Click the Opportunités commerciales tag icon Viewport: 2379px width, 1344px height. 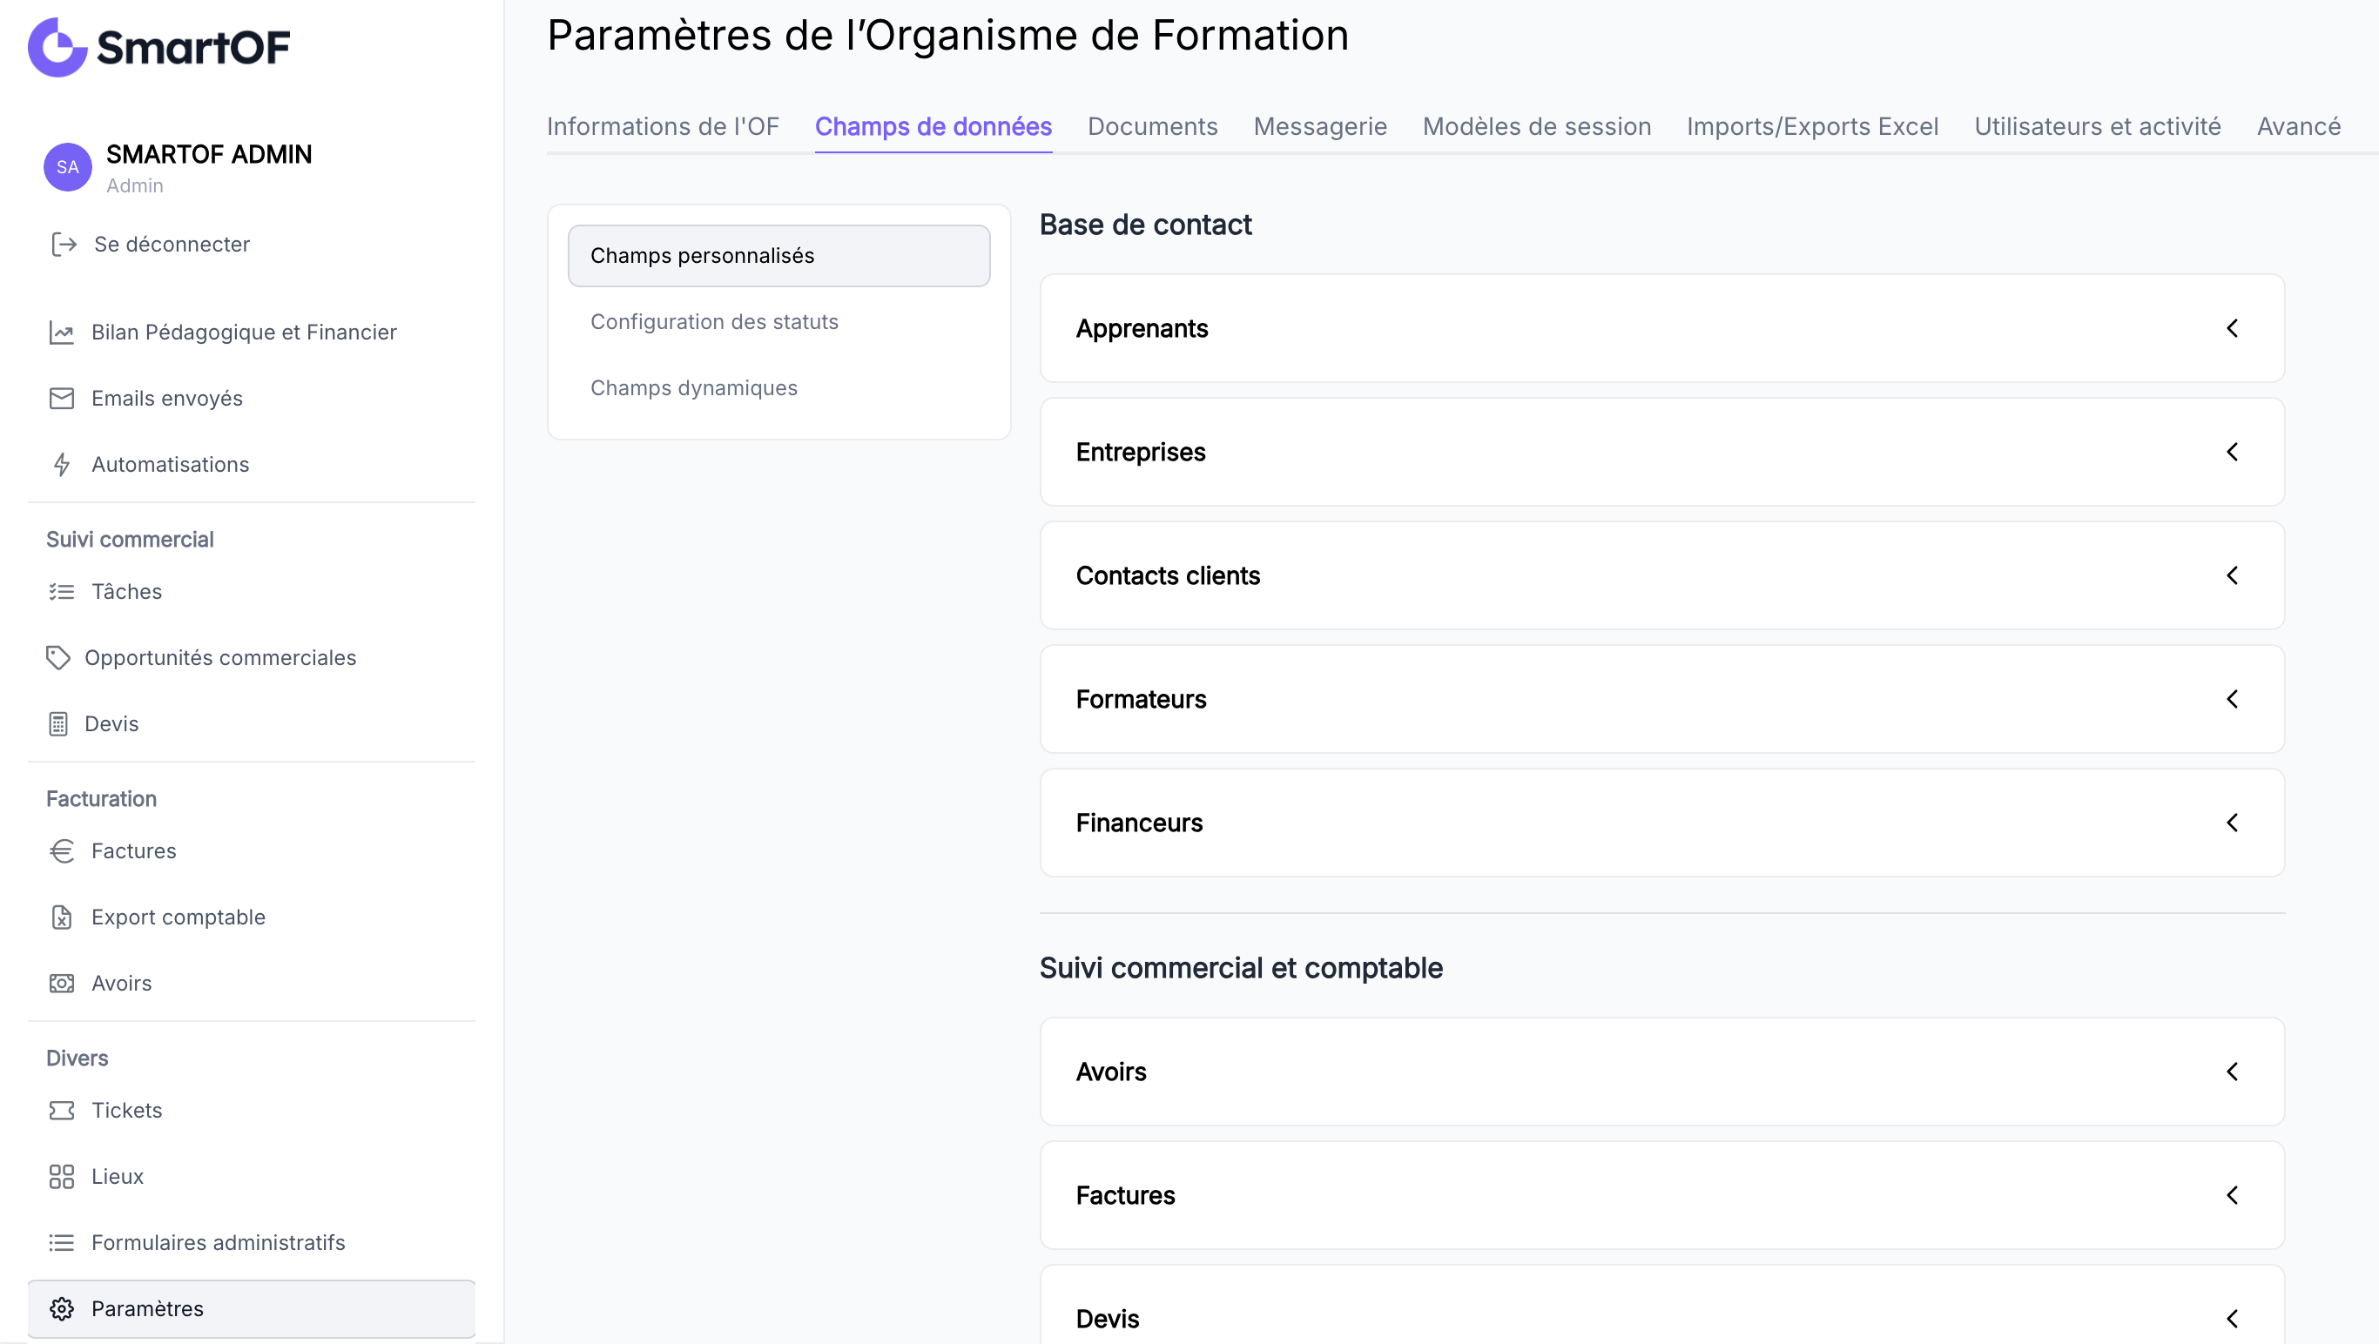(x=57, y=657)
